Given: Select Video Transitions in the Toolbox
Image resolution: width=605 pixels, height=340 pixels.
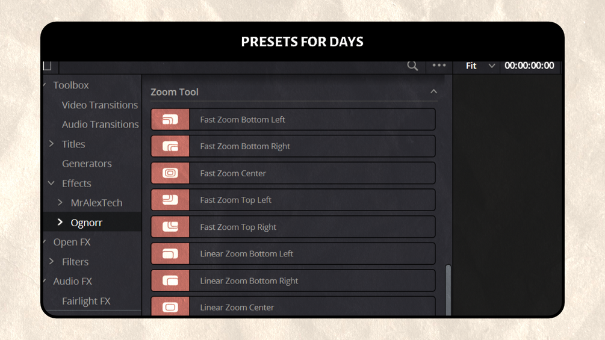Looking at the screenshot, I should click(x=99, y=105).
